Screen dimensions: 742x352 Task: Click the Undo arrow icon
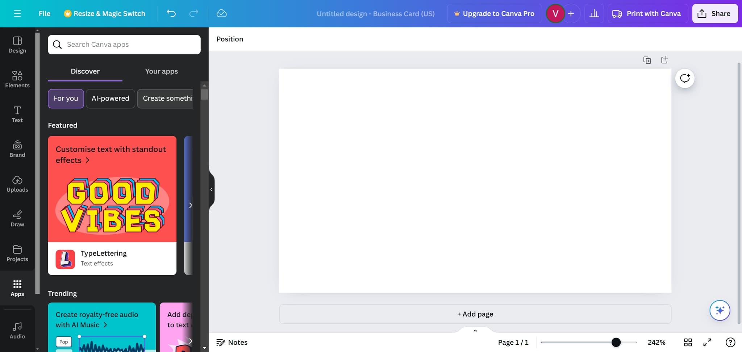[171, 13]
